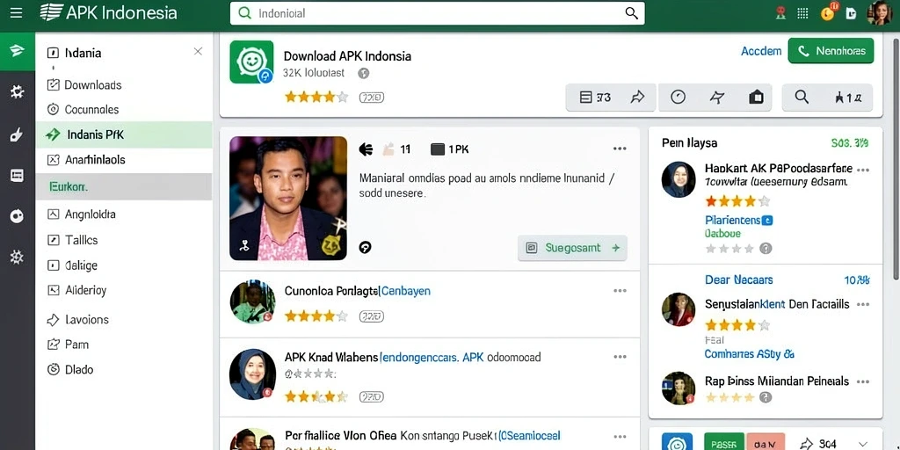900x450 pixels.
Task: Open the apps grid icon in header
Action: (x=803, y=13)
